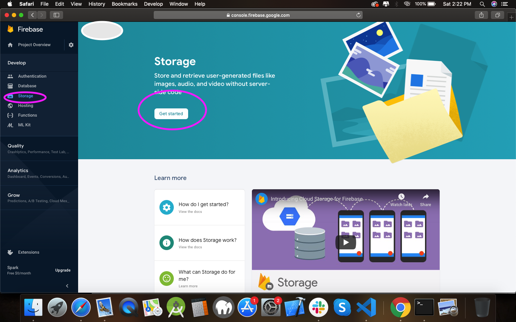Open the Authentication section in the sidebar
The height and width of the screenshot is (322, 516).
(32, 76)
